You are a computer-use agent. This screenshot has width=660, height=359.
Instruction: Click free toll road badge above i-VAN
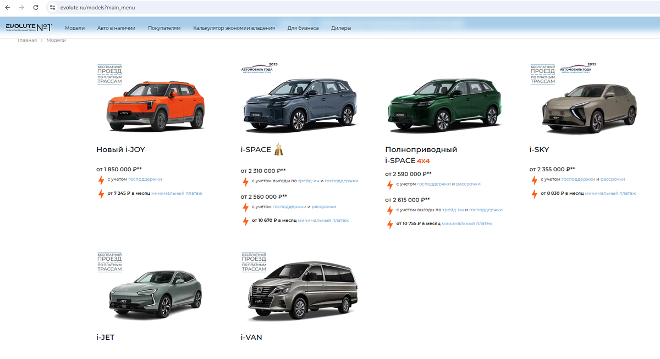254,261
